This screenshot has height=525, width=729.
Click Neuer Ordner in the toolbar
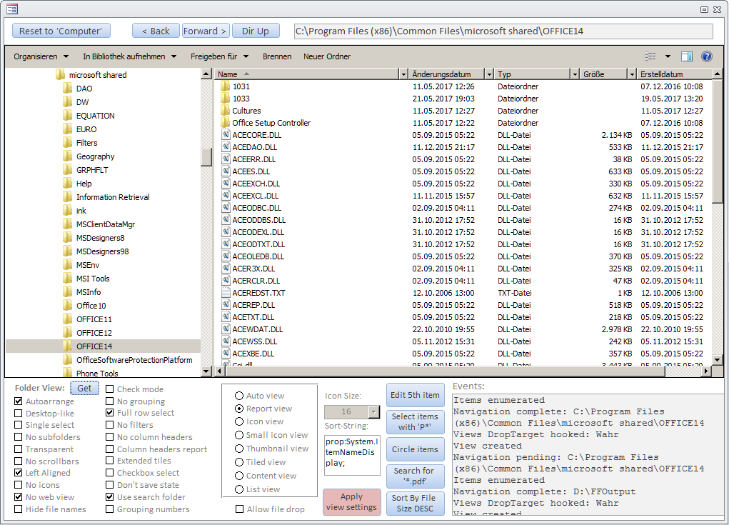(327, 56)
